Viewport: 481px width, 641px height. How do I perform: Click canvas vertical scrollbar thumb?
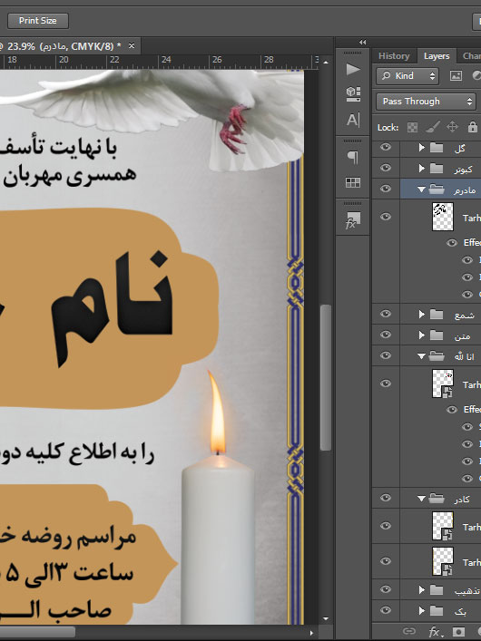tap(326, 377)
